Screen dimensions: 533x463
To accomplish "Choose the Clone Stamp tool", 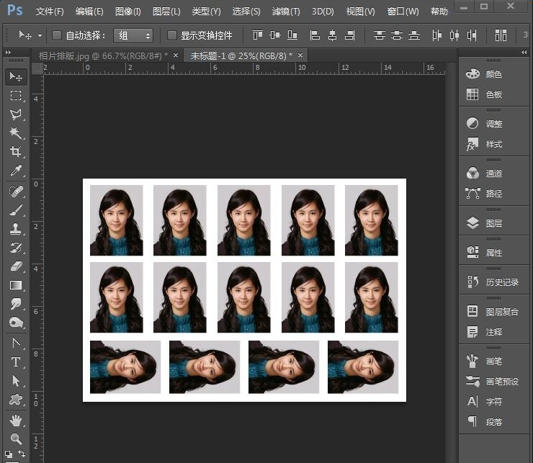I will (16, 229).
